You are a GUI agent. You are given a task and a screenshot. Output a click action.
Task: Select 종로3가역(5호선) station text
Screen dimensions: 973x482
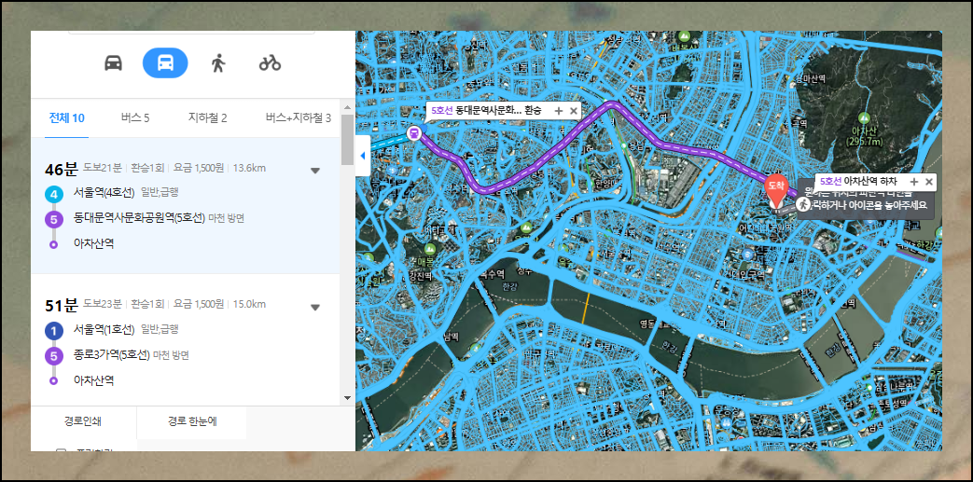(112, 355)
